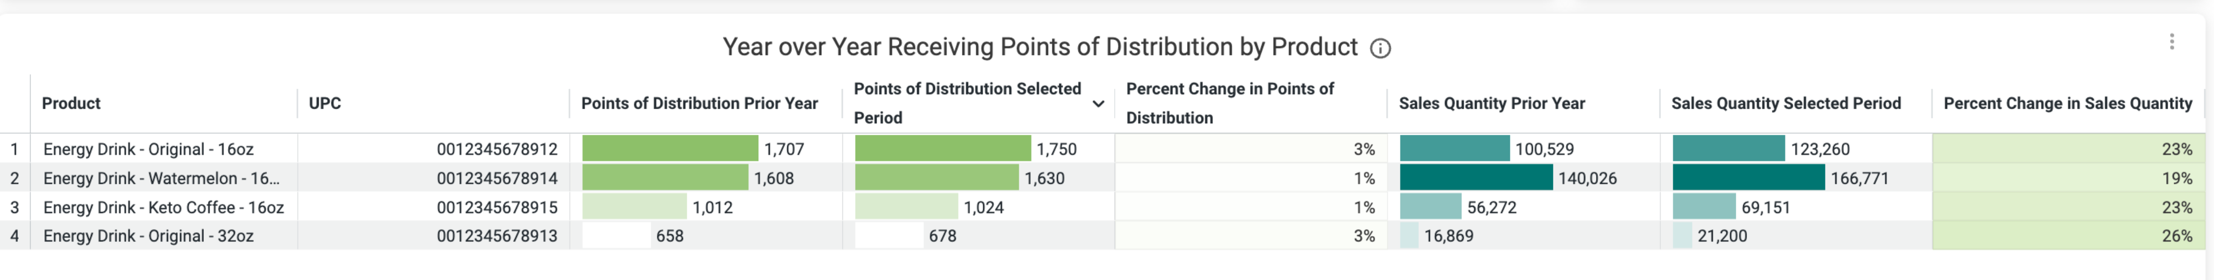Image resolution: width=2214 pixels, height=280 pixels.
Task: Sort by the Product column header
Action: [x=72, y=103]
